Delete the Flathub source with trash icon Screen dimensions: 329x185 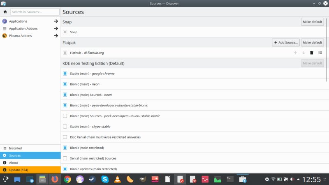tap(311, 53)
